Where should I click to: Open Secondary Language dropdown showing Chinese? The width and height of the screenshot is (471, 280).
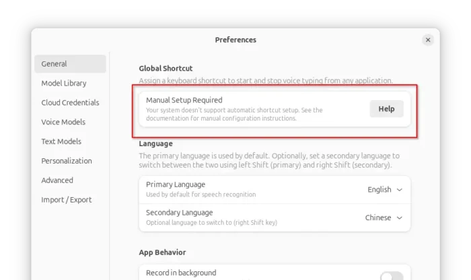[383, 218]
